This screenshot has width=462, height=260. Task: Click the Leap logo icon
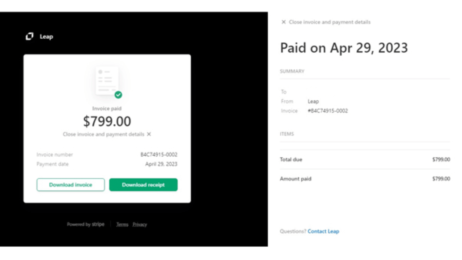pos(30,37)
